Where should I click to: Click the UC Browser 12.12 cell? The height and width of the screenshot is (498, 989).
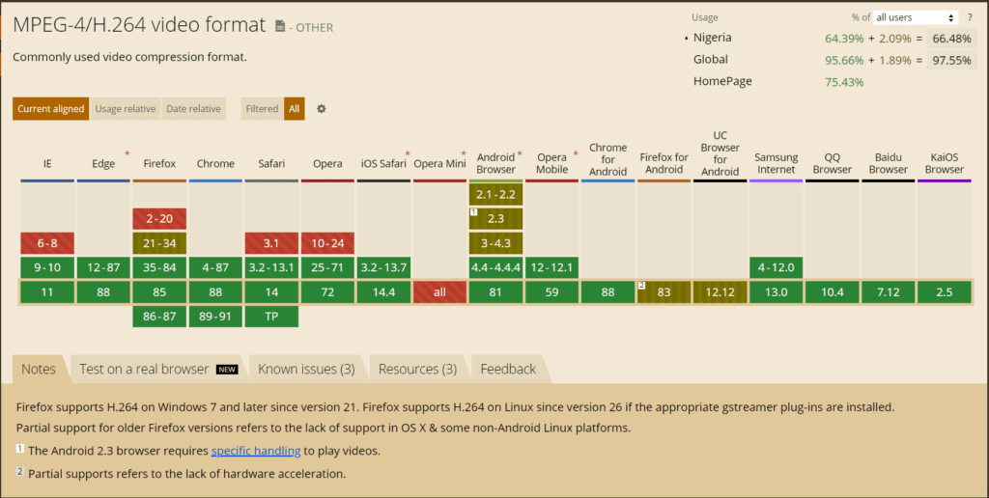click(721, 292)
